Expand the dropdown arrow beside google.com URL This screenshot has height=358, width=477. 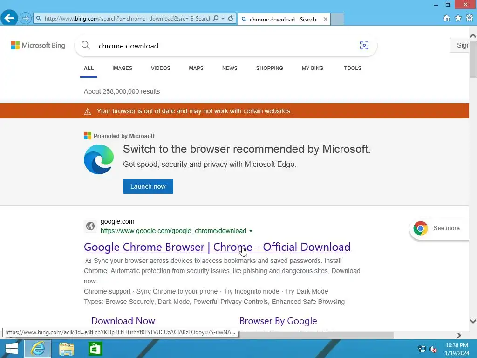click(251, 231)
